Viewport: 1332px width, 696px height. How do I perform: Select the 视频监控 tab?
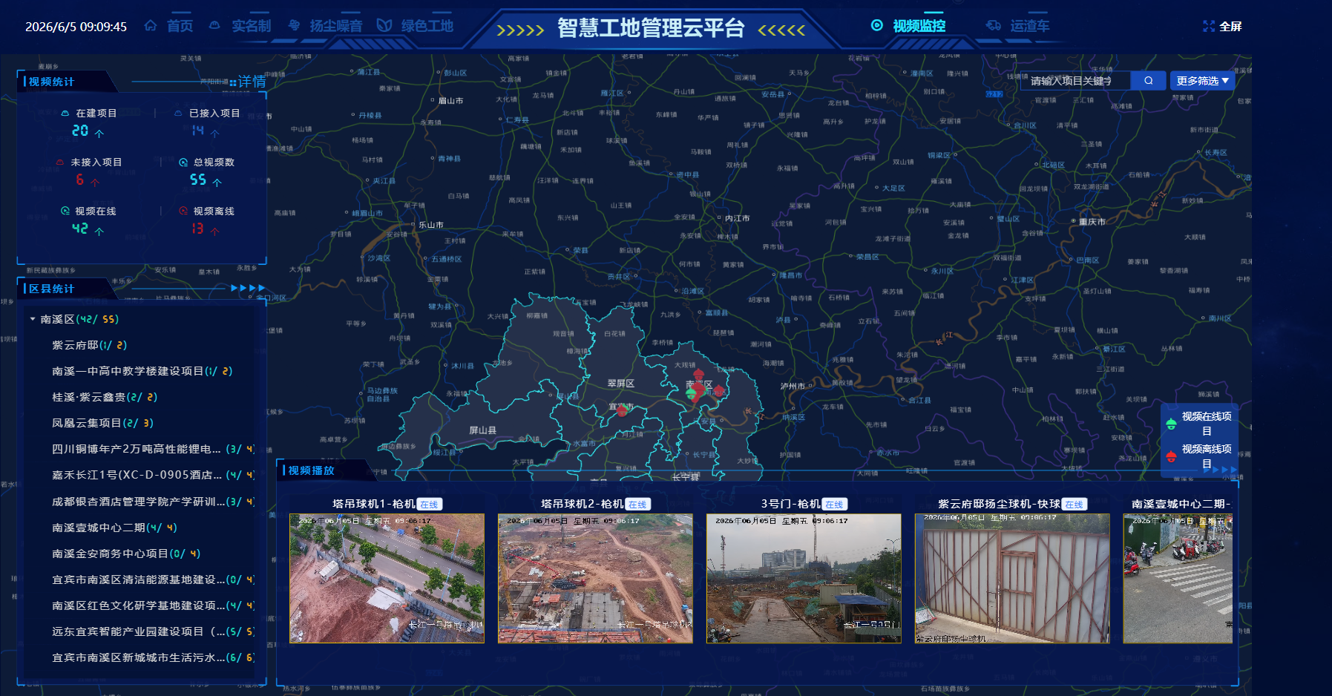(x=919, y=26)
